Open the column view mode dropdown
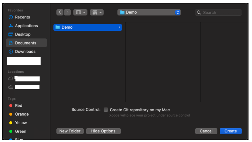252x142 pixels. pos(80,12)
